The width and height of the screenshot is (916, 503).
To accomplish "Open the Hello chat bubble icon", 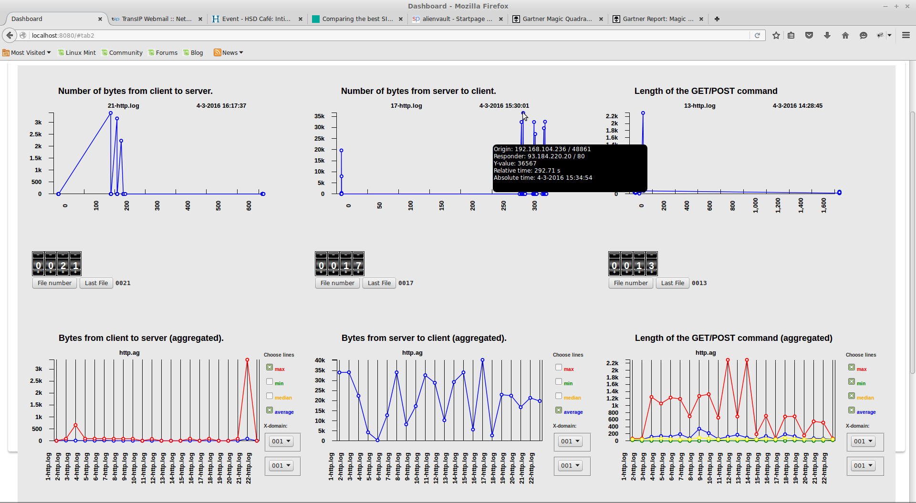I will pyautogui.click(x=863, y=35).
